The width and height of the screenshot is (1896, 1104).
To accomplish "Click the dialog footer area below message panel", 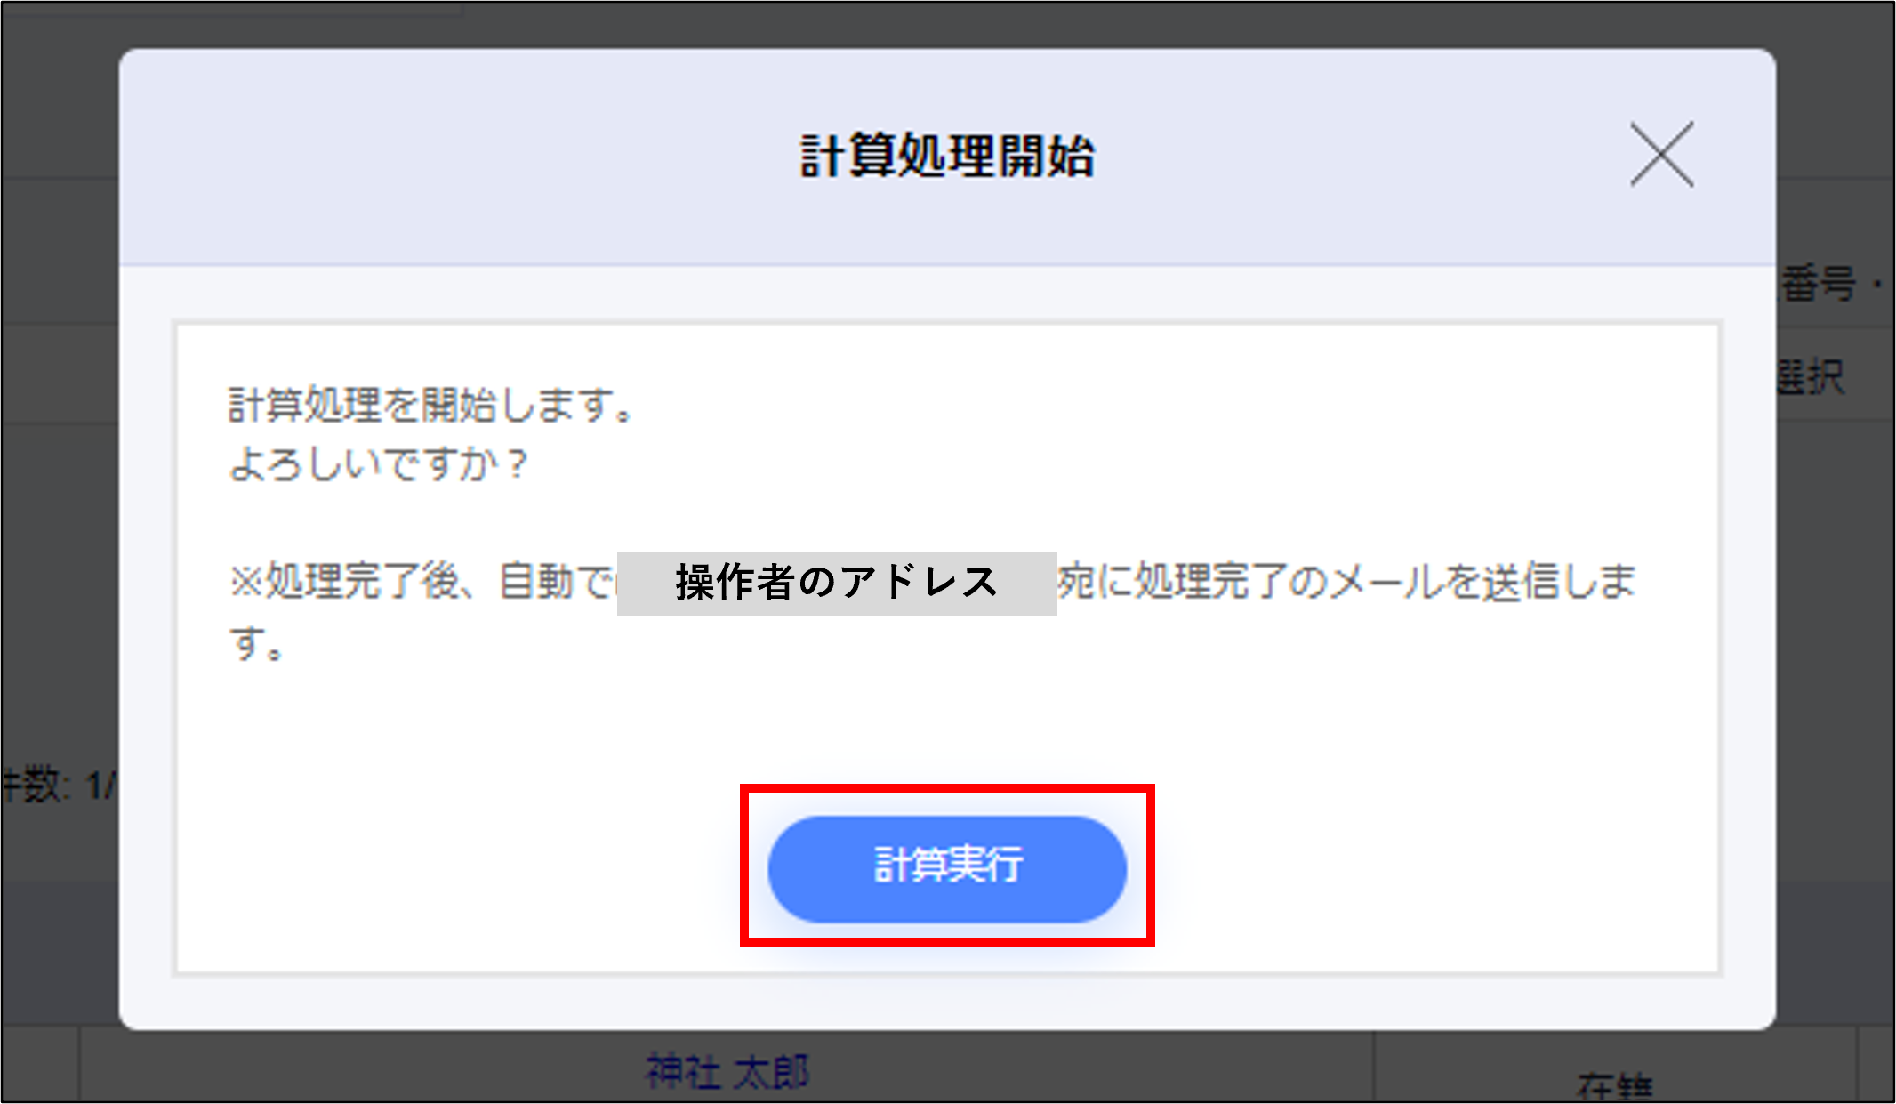I will click(x=947, y=1003).
